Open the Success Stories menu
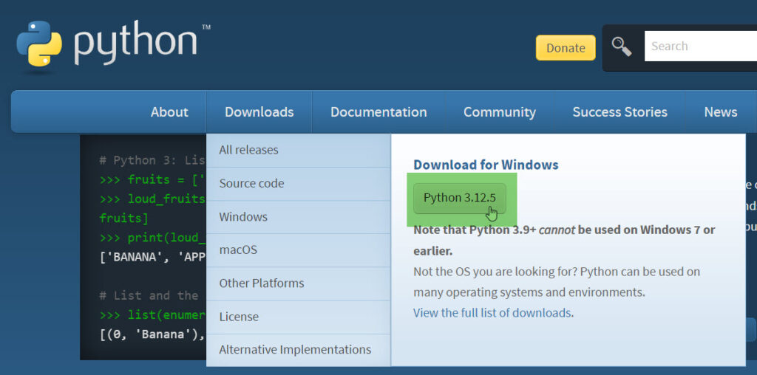Viewport: 757px width, 375px height. click(620, 111)
